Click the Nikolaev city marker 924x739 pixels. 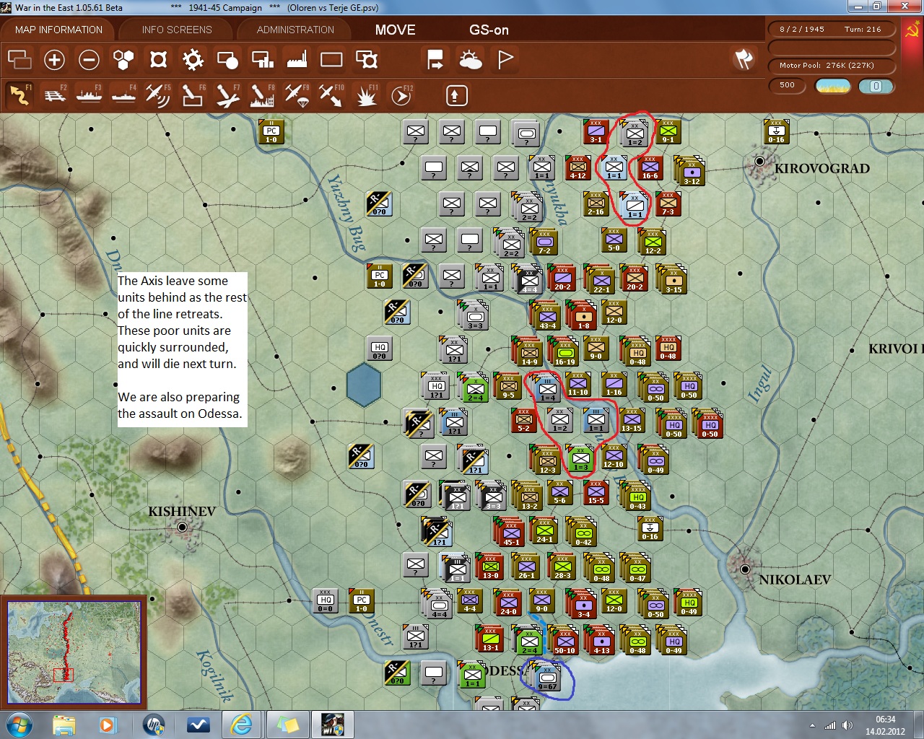click(745, 569)
